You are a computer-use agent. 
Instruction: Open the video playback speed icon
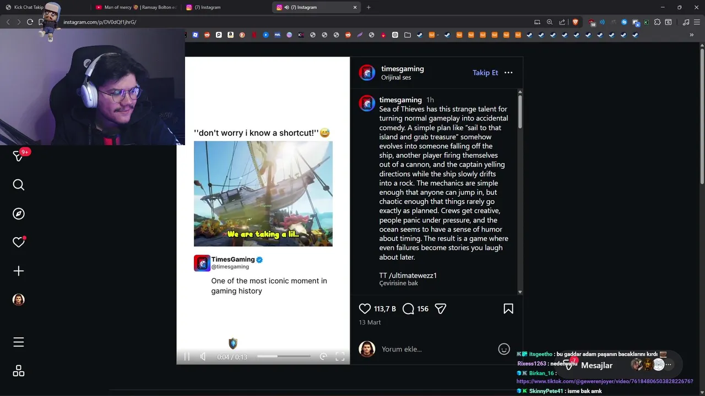point(323,356)
